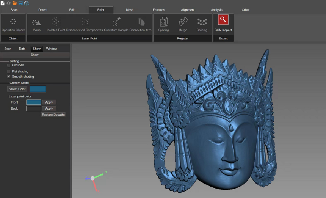326x198 pixels.
Task: Open a project with the orange folder icon
Action: (14, 3)
